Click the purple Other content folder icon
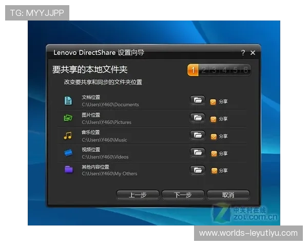308x246 pixels. click(68, 170)
